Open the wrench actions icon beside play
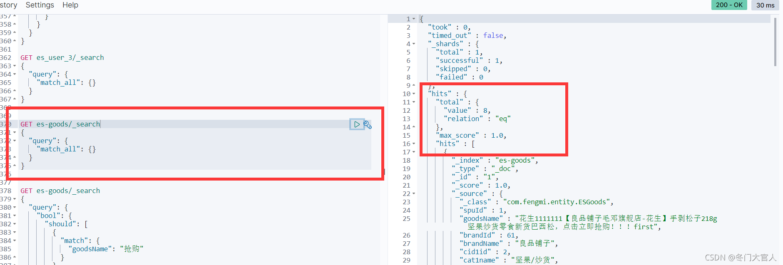Image resolution: width=783 pixels, height=265 pixels. (x=368, y=124)
